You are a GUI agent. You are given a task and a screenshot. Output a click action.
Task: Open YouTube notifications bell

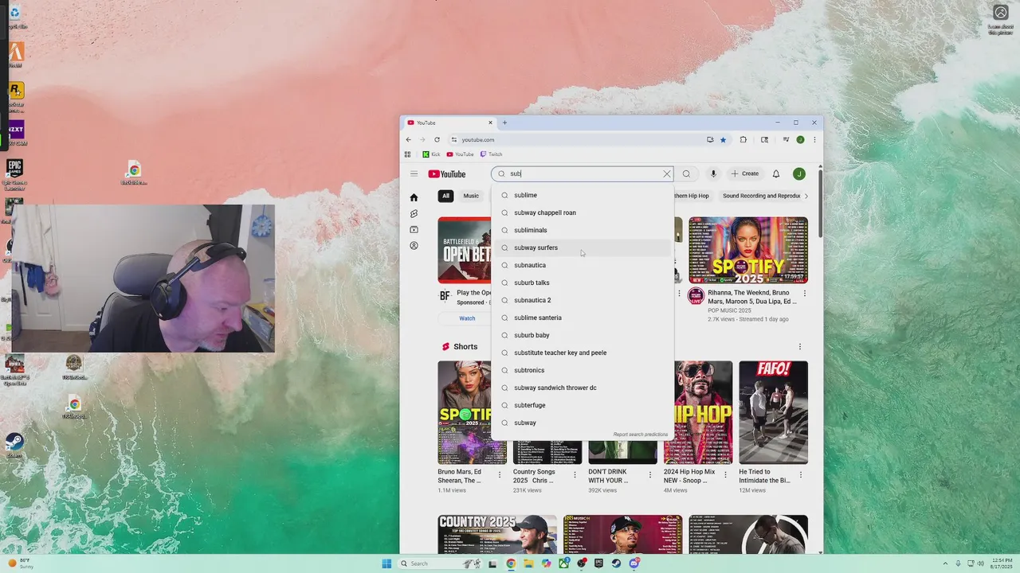tap(776, 173)
